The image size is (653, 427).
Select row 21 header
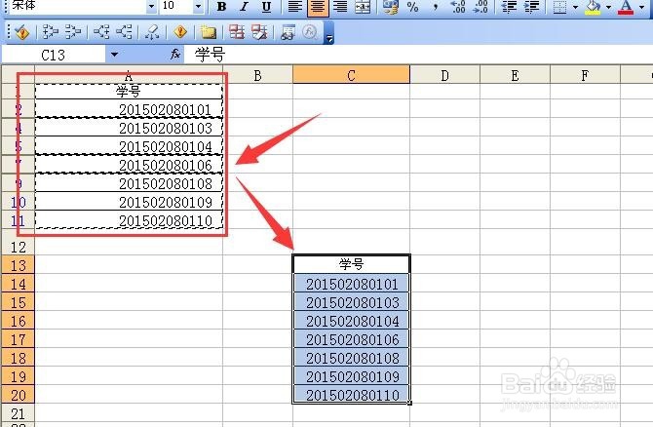pos(18,413)
